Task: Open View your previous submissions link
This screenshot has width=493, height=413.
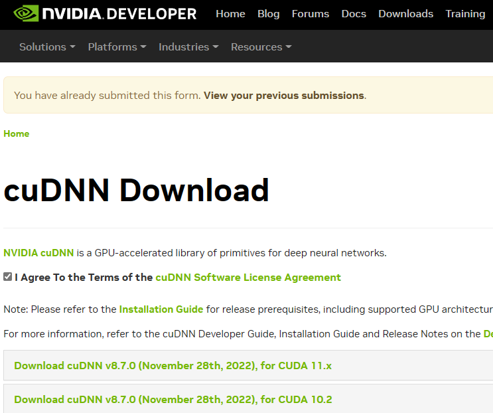Action: [x=284, y=96]
